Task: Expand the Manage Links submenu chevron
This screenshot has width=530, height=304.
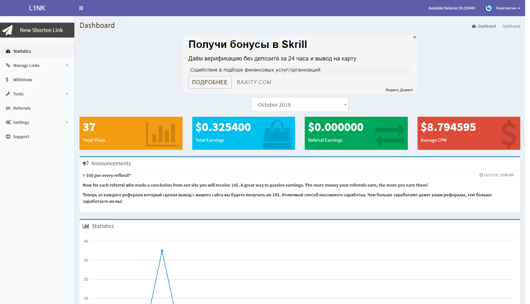Action: [67, 65]
